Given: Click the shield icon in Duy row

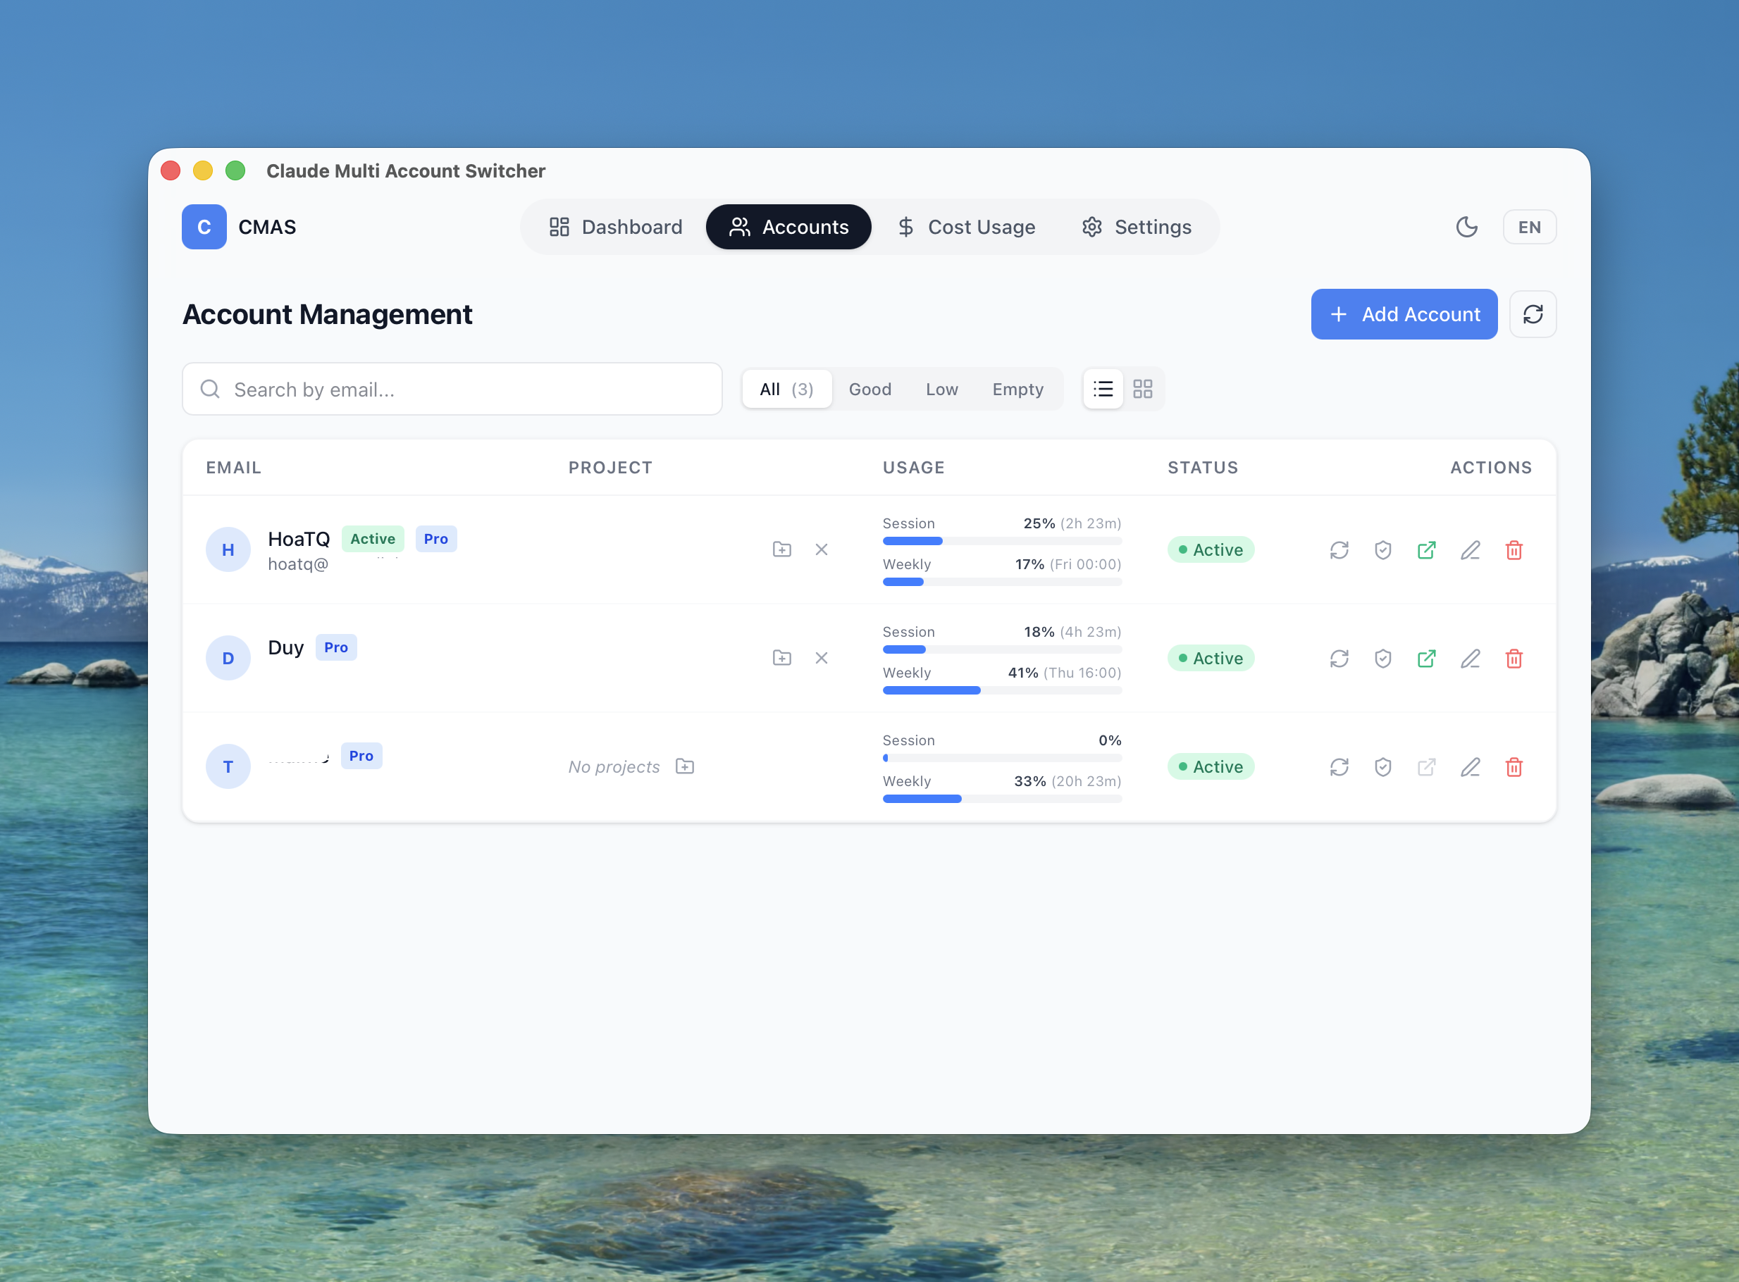Looking at the screenshot, I should 1382,659.
